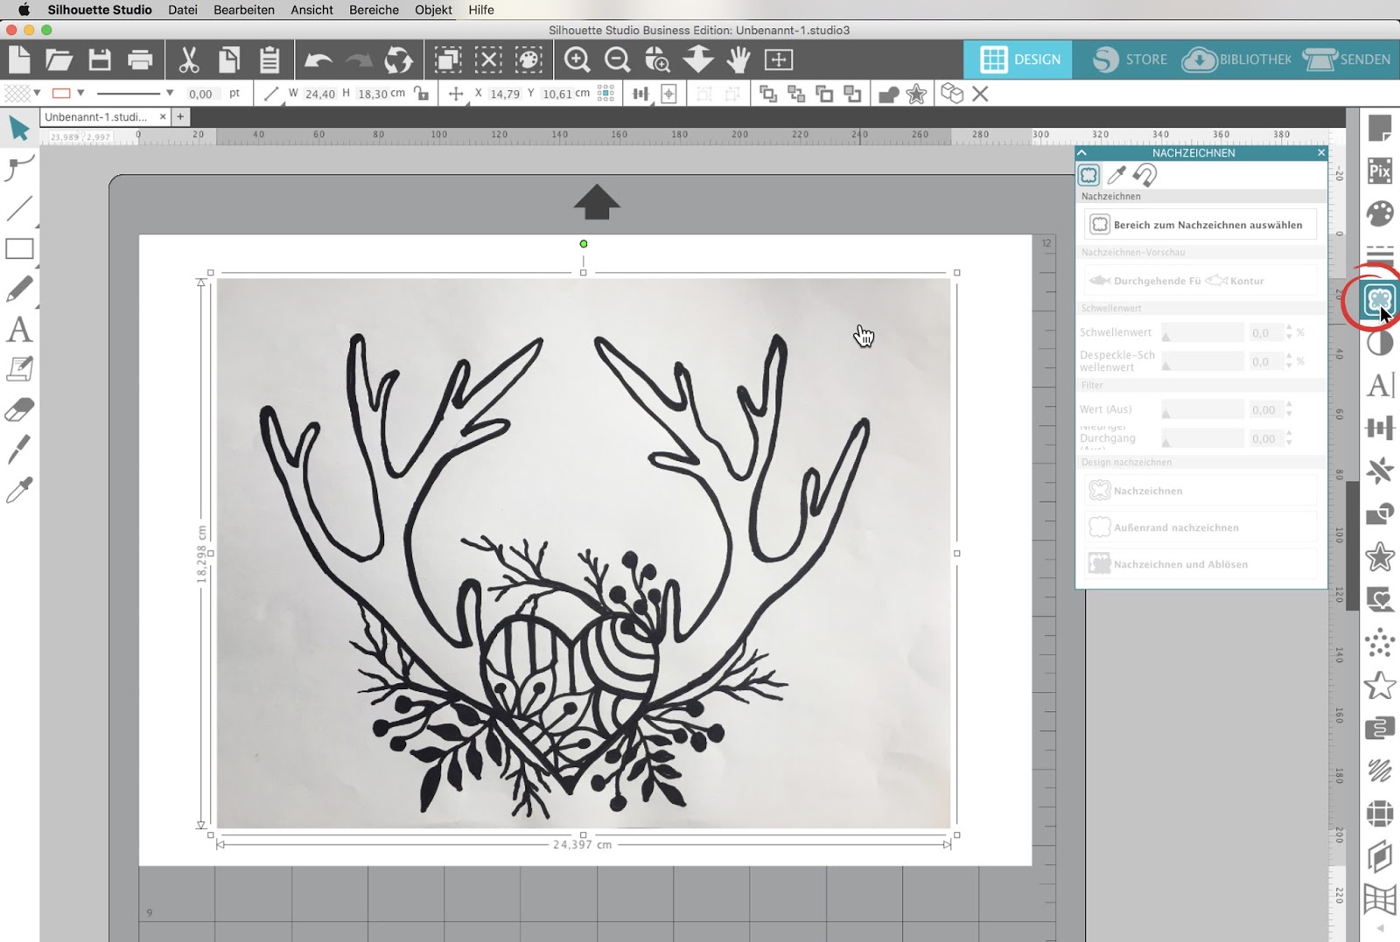Select Kontur preview option
The height and width of the screenshot is (942, 1400).
[1235, 281]
